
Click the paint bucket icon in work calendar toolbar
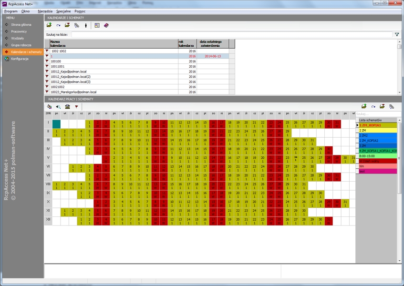coord(49,107)
